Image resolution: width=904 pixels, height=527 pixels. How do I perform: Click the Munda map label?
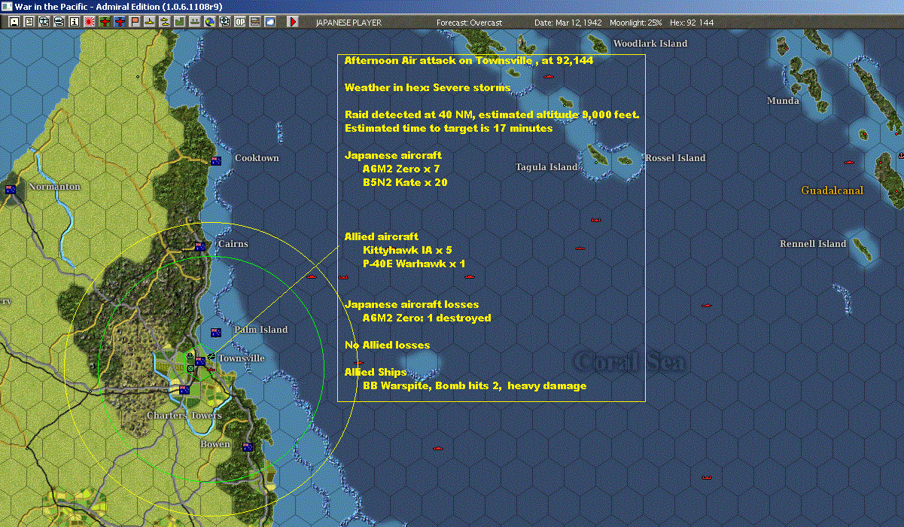pyautogui.click(x=783, y=101)
